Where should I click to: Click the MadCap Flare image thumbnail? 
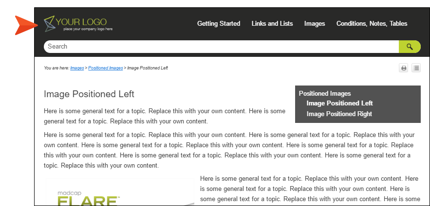point(120,192)
